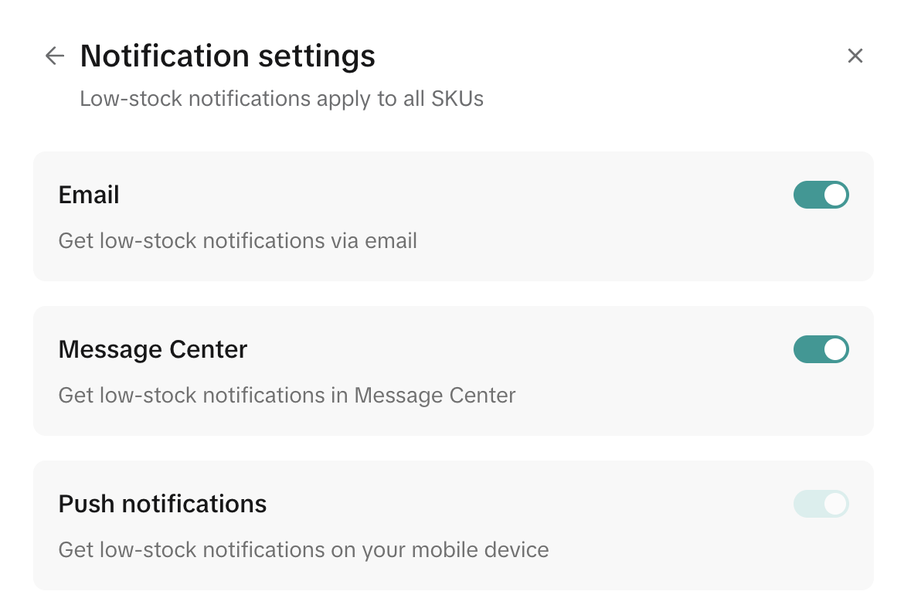The height and width of the screenshot is (605, 911).
Task: Select the bold Push notifications heading
Action: tap(162, 504)
